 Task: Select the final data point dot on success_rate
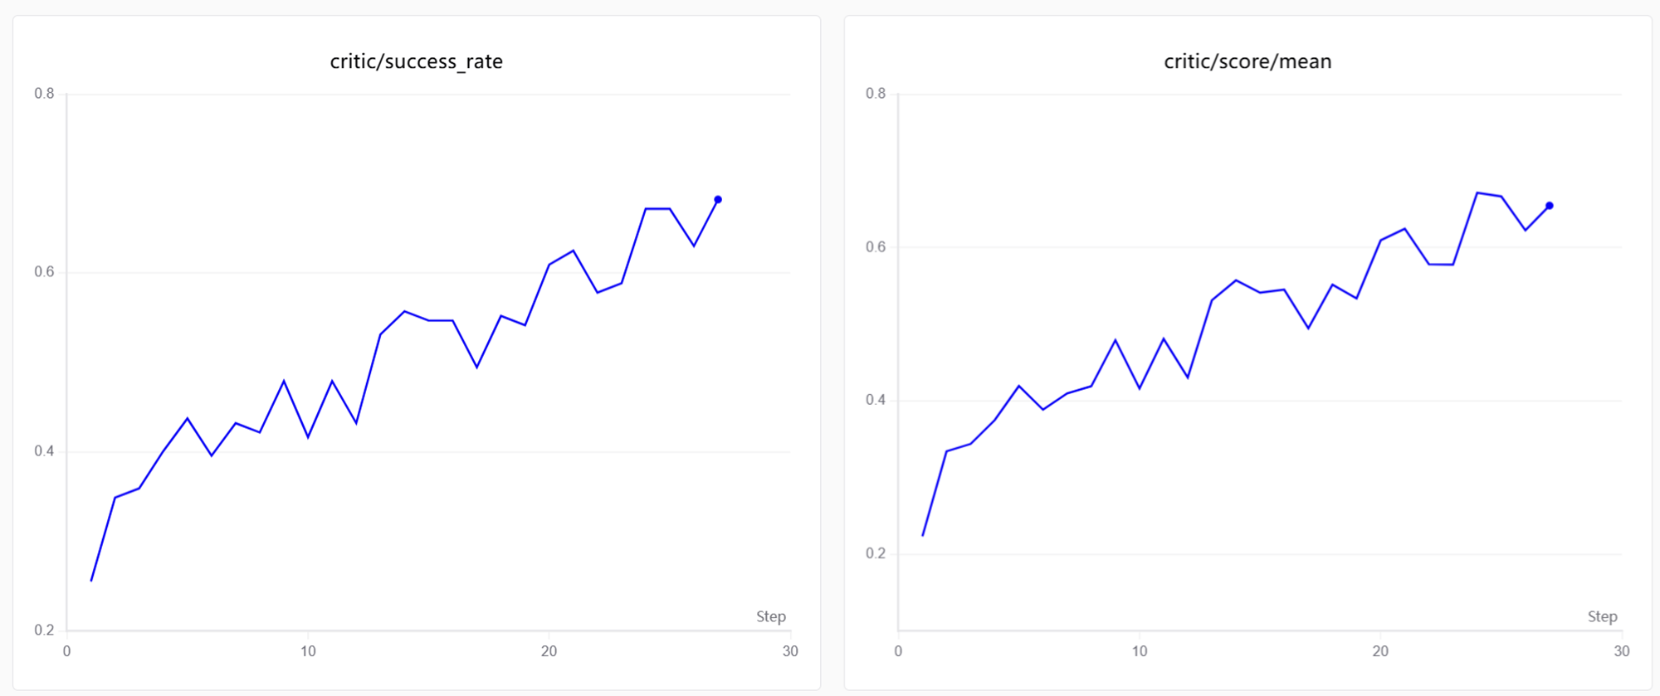point(718,200)
